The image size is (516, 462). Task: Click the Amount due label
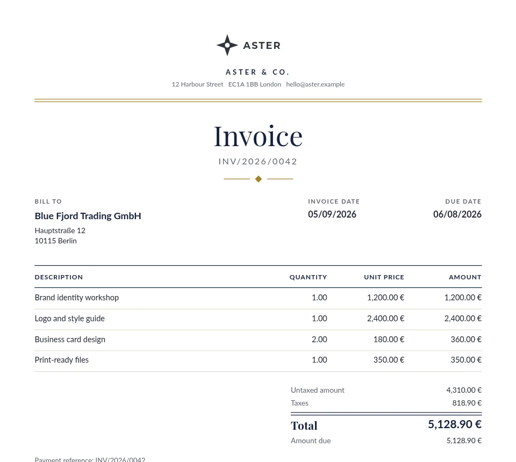311,441
